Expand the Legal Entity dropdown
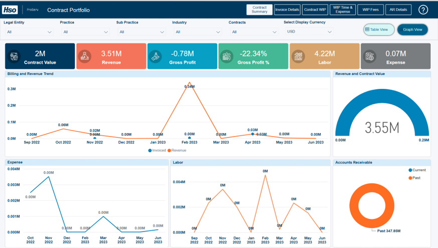 pyautogui.click(x=29, y=32)
